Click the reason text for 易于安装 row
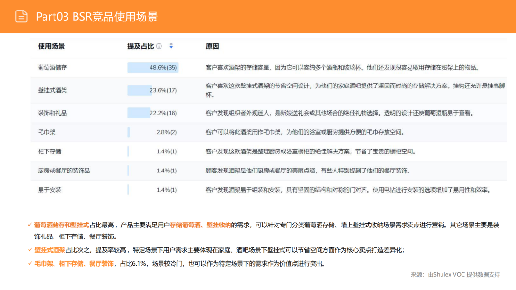Image resolution: width=516 pixels, height=290 pixels. [348, 190]
